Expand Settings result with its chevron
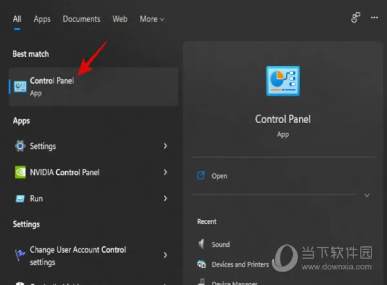The image size is (387, 285). pos(165,146)
